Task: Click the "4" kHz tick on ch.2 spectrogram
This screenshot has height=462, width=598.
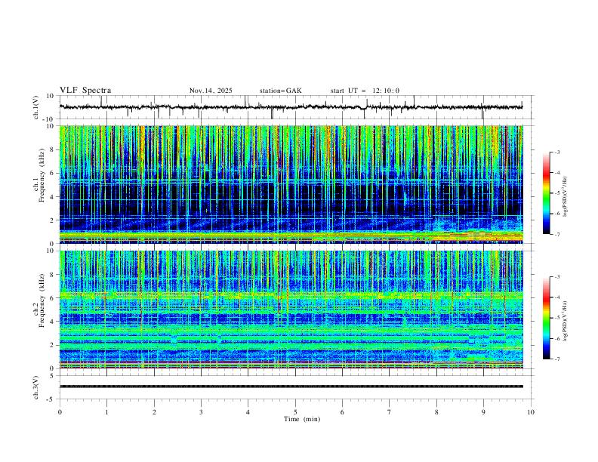Action: 52,322
